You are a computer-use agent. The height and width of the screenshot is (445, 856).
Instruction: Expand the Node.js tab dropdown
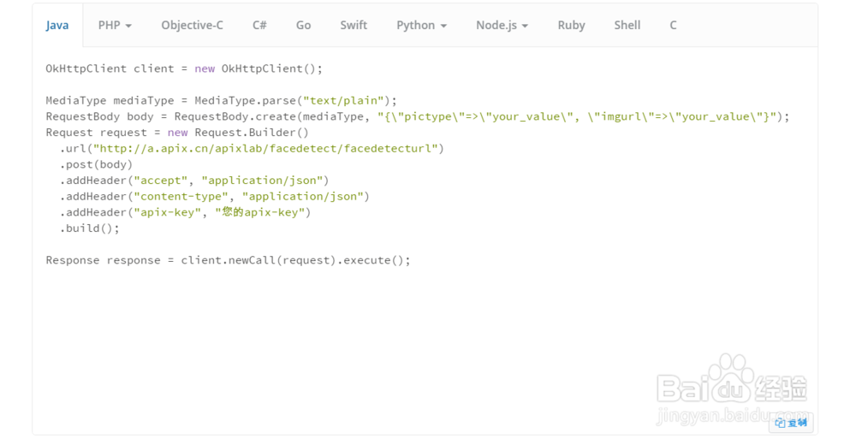(502, 26)
